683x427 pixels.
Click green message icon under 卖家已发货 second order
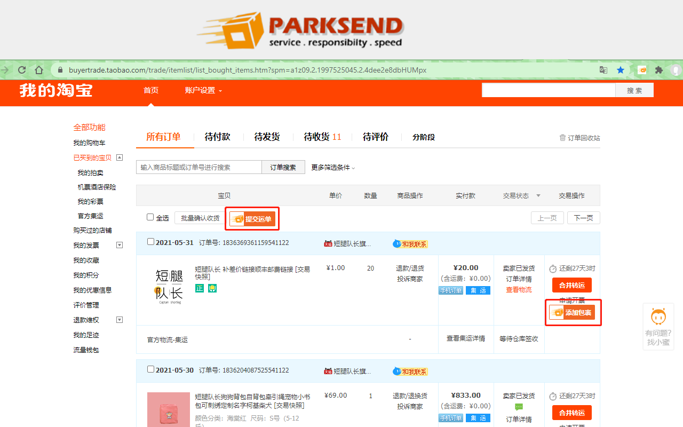point(519,407)
